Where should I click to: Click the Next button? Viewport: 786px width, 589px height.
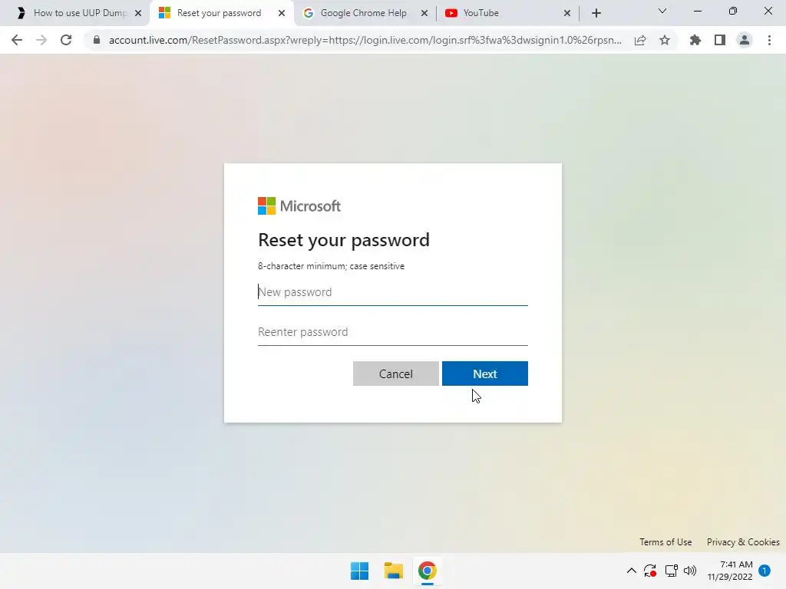tap(485, 373)
